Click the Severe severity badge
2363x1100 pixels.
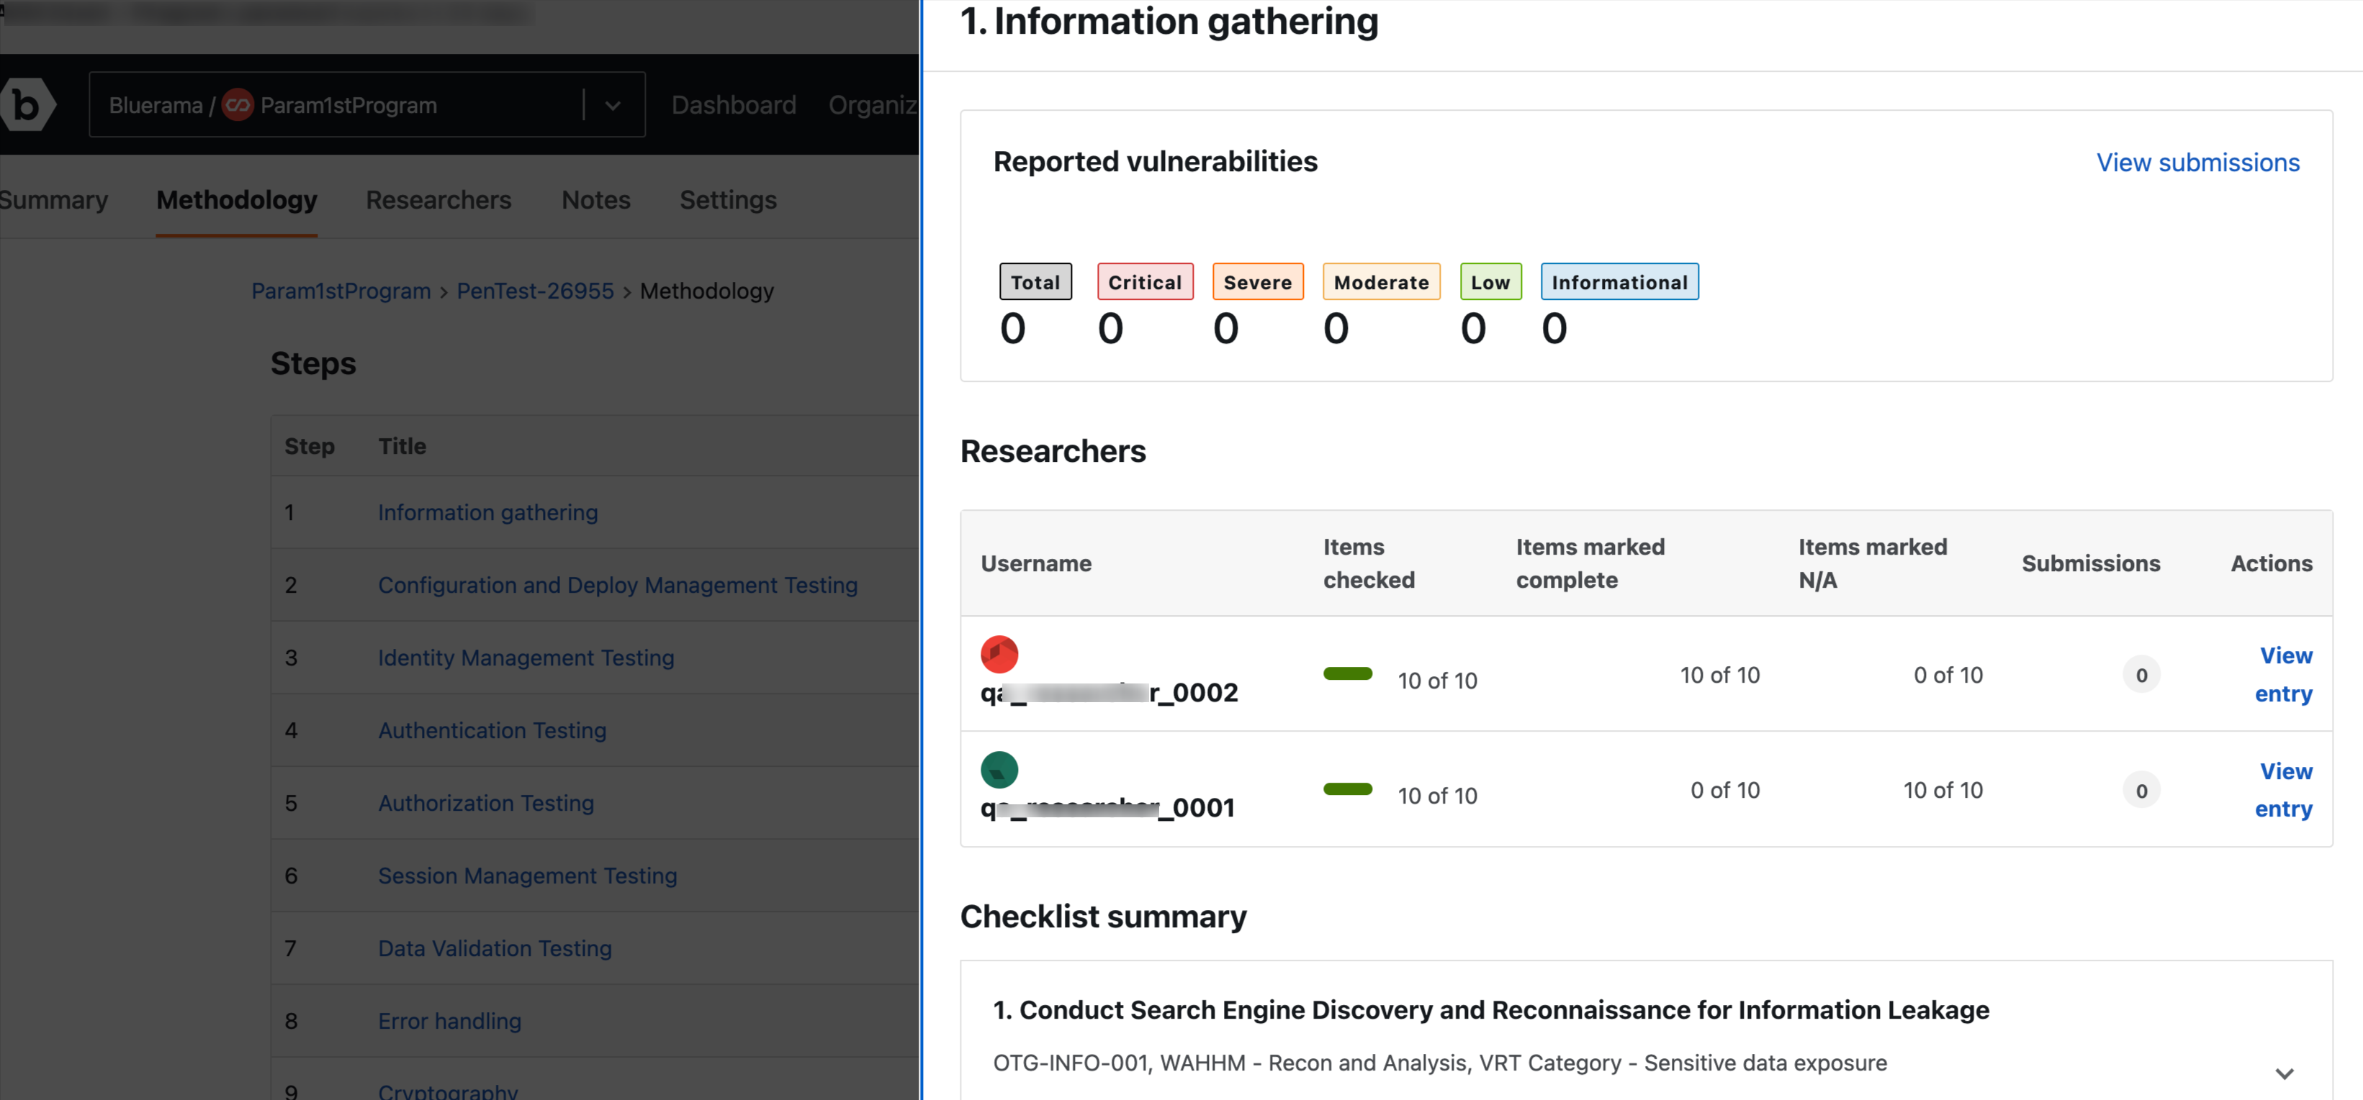pos(1258,282)
